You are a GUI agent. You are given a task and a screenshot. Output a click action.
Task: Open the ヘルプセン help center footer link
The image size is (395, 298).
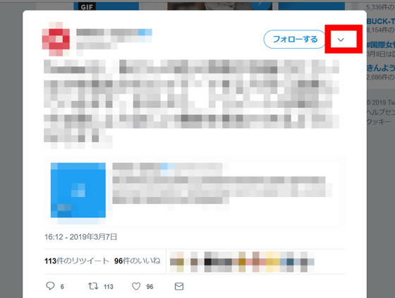(381, 112)
